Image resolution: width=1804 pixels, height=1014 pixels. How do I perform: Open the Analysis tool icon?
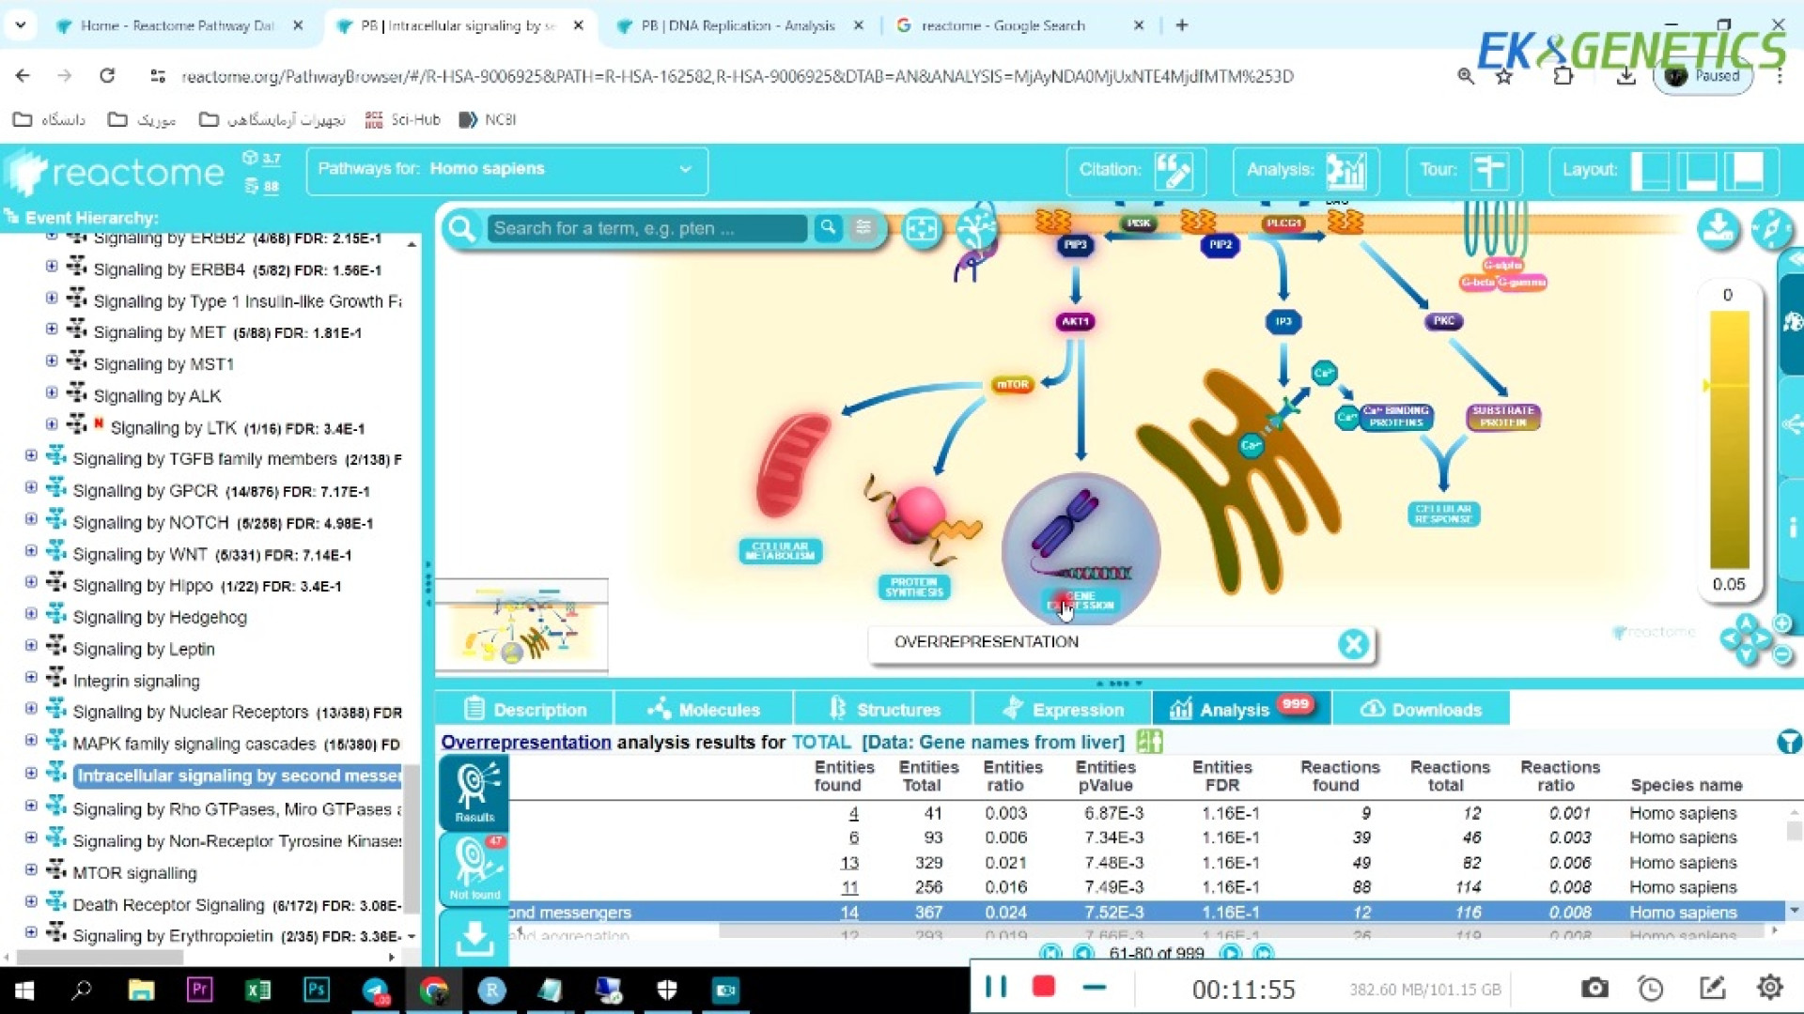1345,171
